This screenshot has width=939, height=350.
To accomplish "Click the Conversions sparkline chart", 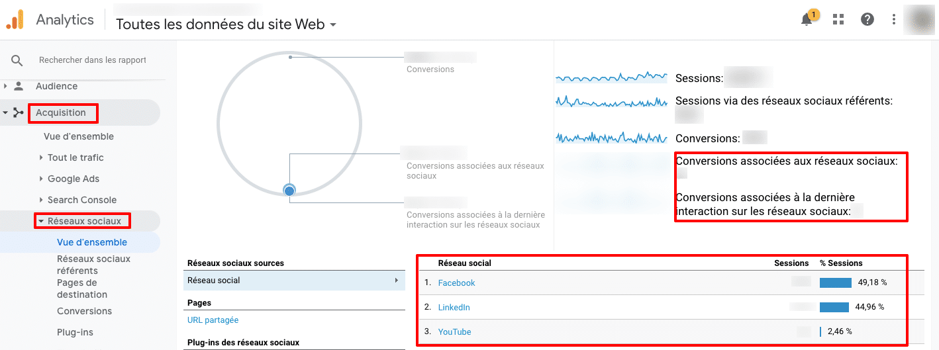I will click(x=611, y=138).
